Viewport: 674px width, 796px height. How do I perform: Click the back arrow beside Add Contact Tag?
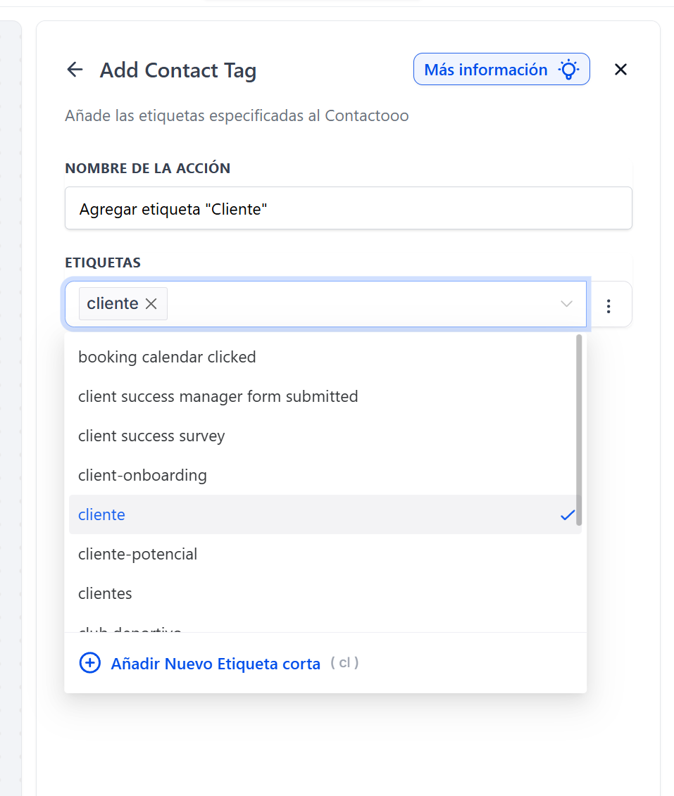pos(75,70)
